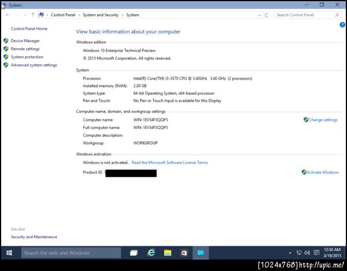Select System and Security in breadcrumb
The image size is (347, 271).
click(x=101, y=15)
